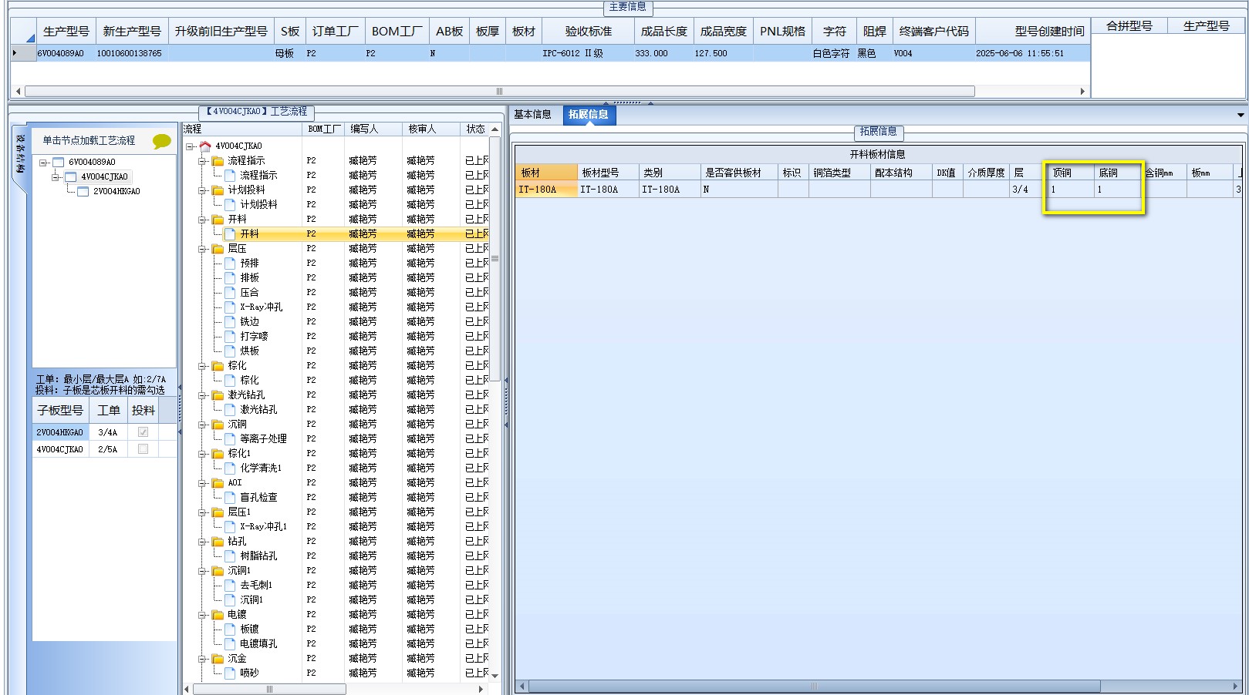Click the 计划投料 folder icon
This screenshot has width=1249, height=695.
218,190
